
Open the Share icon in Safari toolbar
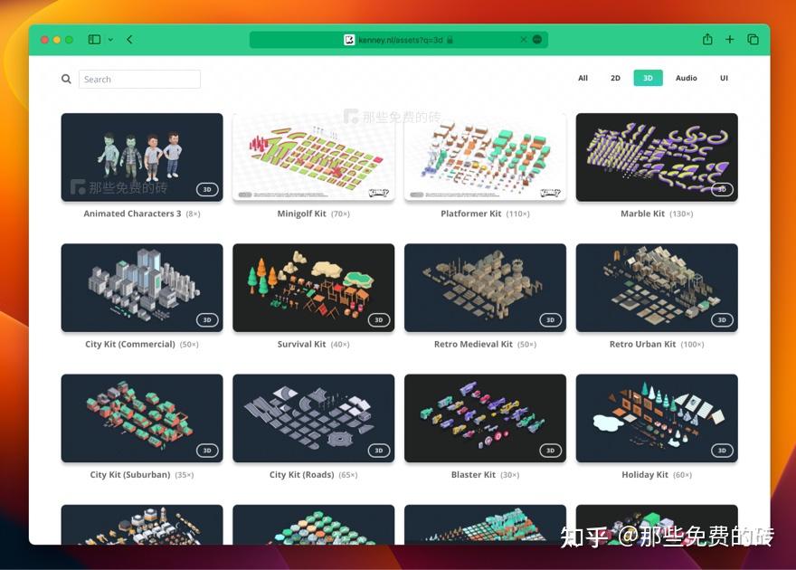point(707,39)
